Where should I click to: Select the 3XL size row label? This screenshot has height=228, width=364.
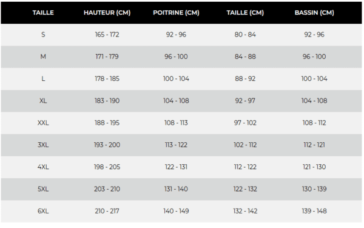[43, 145]
